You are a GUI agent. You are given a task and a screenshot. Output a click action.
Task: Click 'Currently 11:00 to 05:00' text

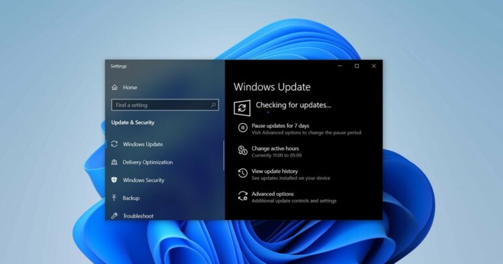point(276,155)
